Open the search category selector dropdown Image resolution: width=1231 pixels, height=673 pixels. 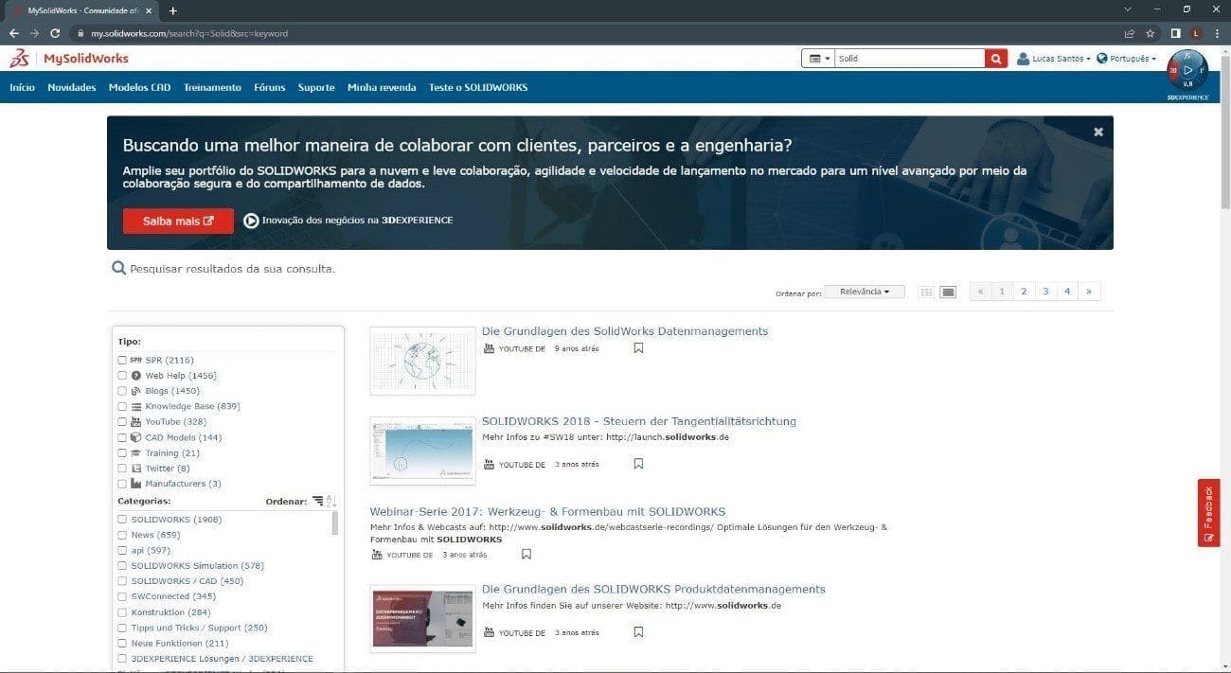(x=819, y=59)
